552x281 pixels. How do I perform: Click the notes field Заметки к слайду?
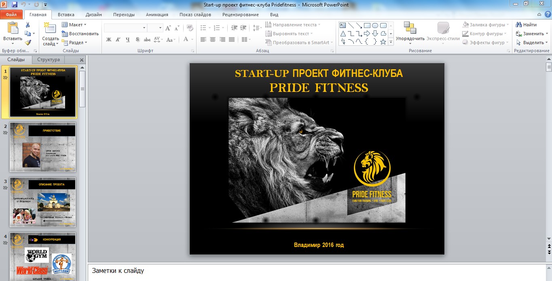coord(317,272)
